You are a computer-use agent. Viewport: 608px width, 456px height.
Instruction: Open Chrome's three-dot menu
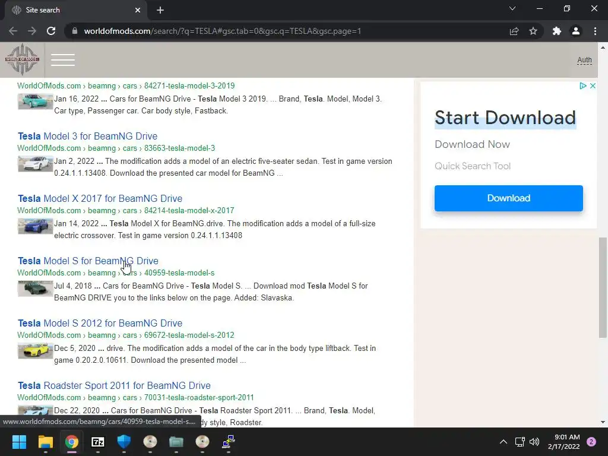pos(595,31)
